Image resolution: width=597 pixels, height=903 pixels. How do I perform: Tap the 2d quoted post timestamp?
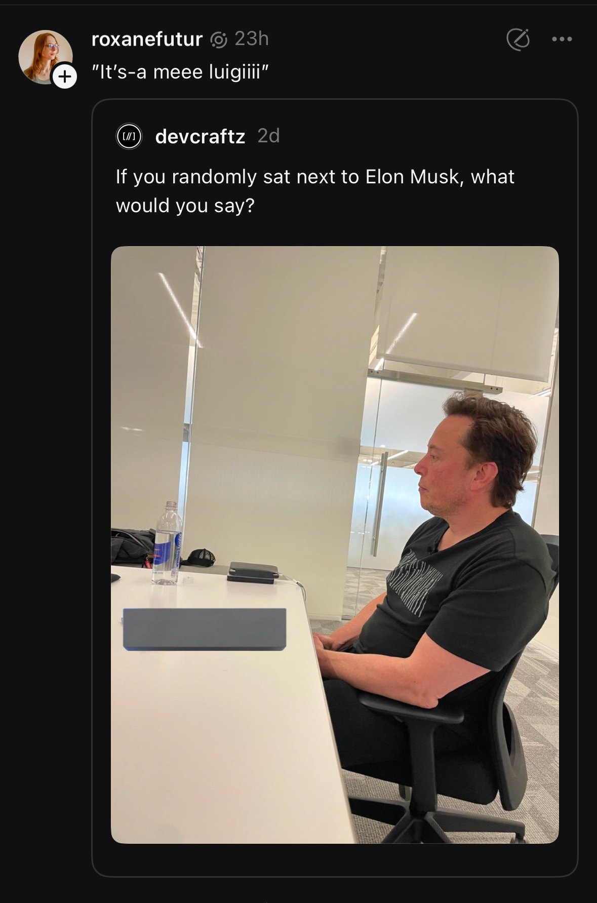pos(268,136)
